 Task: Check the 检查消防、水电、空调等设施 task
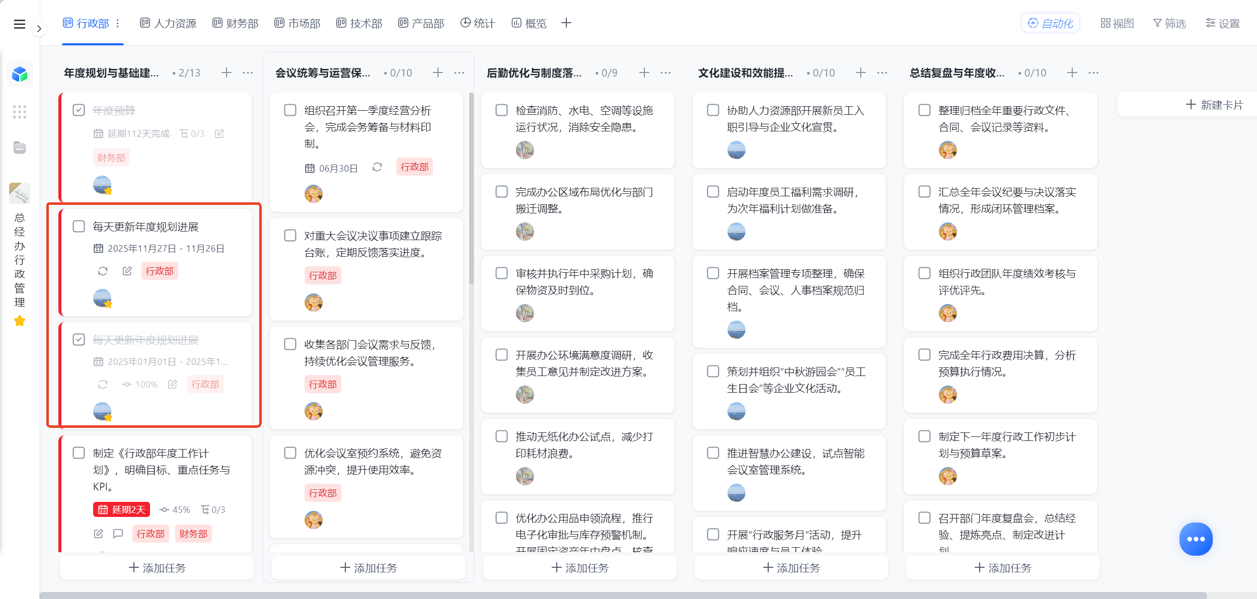501,110
